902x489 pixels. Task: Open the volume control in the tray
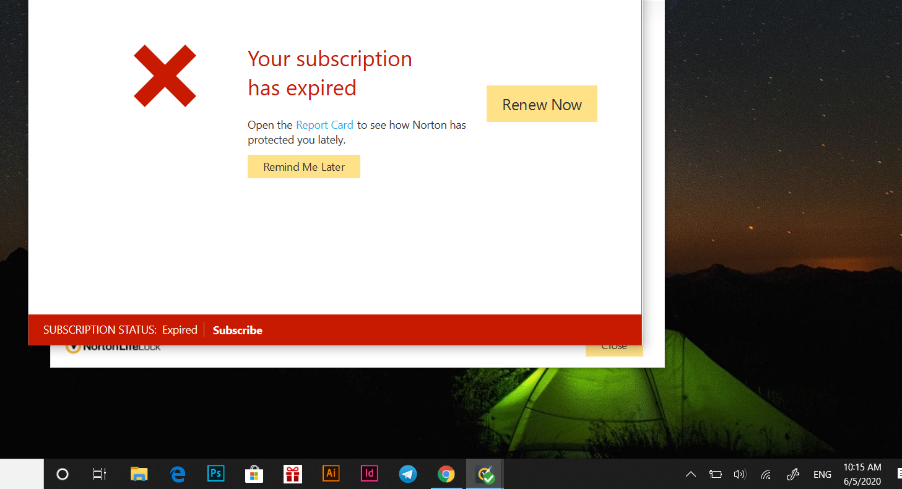[x=740, y=475]
